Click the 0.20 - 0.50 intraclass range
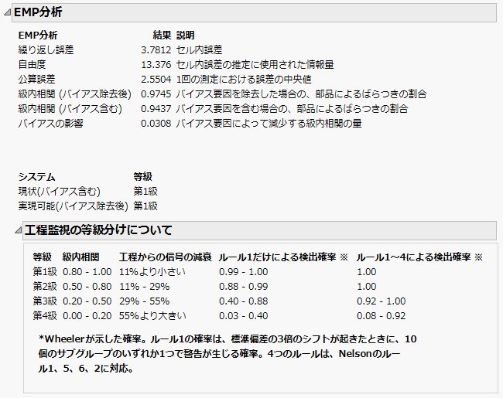The image size is (503, 398). pos(87,301)
